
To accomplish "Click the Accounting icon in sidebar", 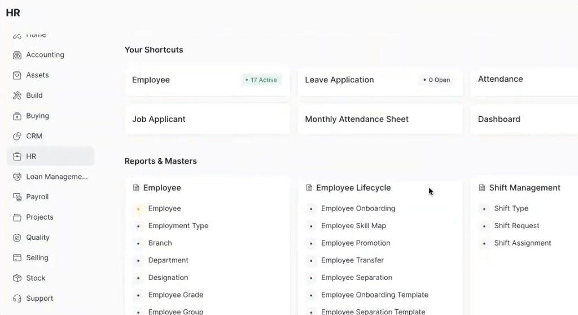I will [x=17, y=55].
